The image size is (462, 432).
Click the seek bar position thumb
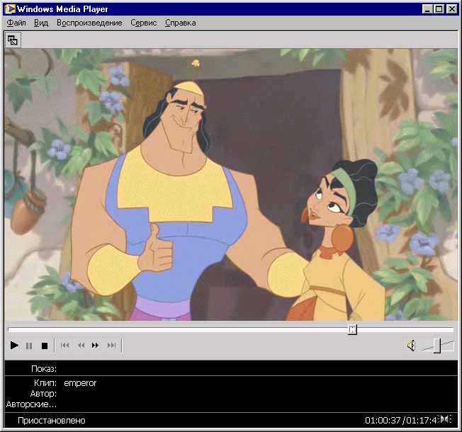(x=352, y=329)
